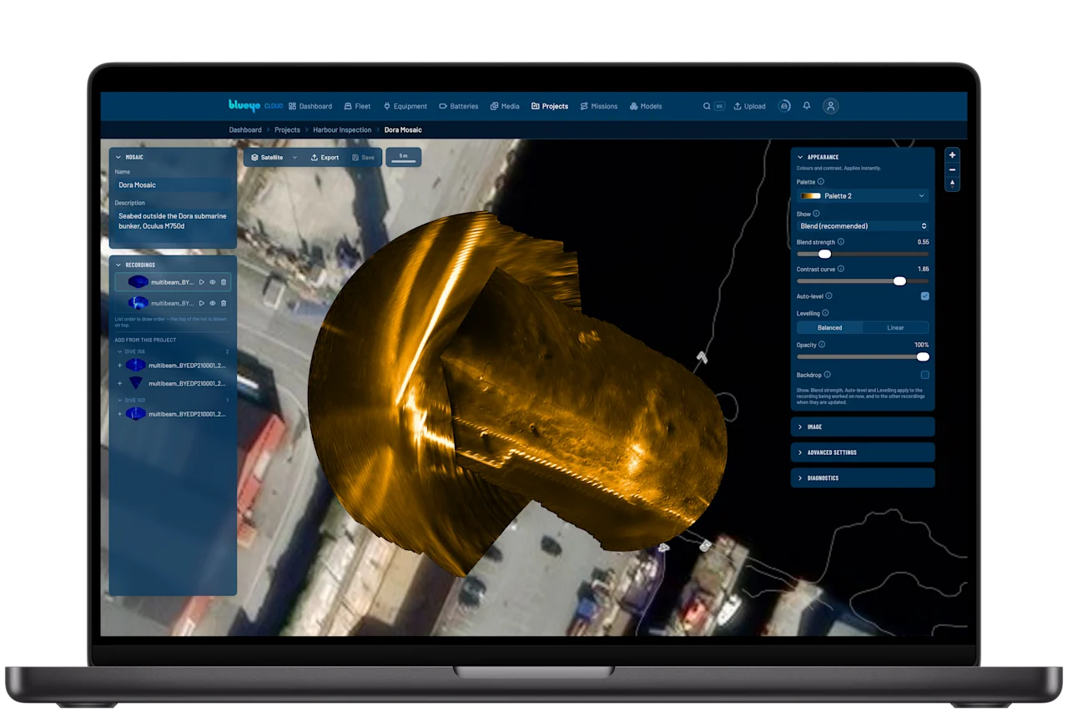The image size is (1068, 712).
Task: Open the Models nav item
Action: 646,106
